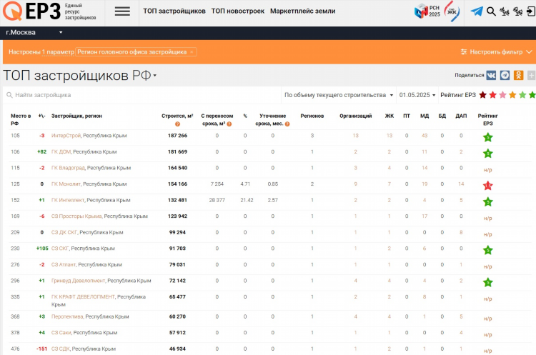536x355 pixels.
Task: Toggle the pink rating star filter
Action: [x=502, y=95]
